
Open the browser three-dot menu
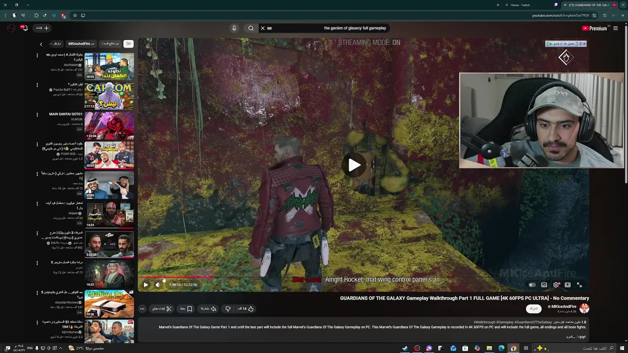click(x=5, y=16)
